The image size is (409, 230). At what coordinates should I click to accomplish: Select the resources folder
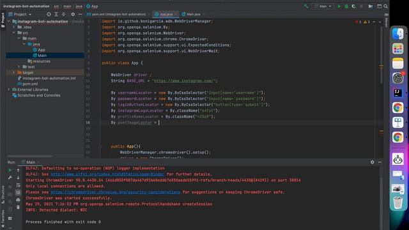click(42, 61)
